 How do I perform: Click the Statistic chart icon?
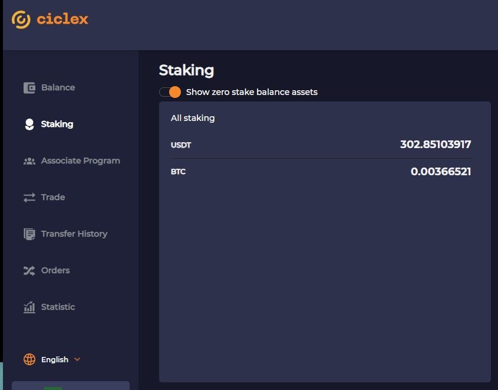coord(29,307)
